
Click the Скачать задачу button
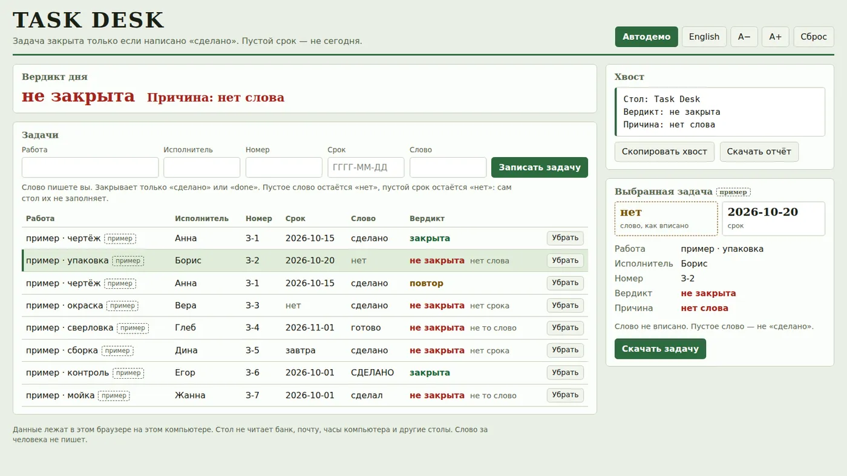[660, 349]
